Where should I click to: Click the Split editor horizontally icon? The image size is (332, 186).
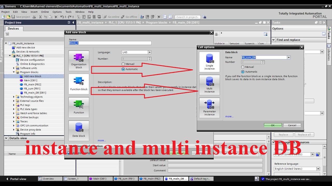pos(165,17)
